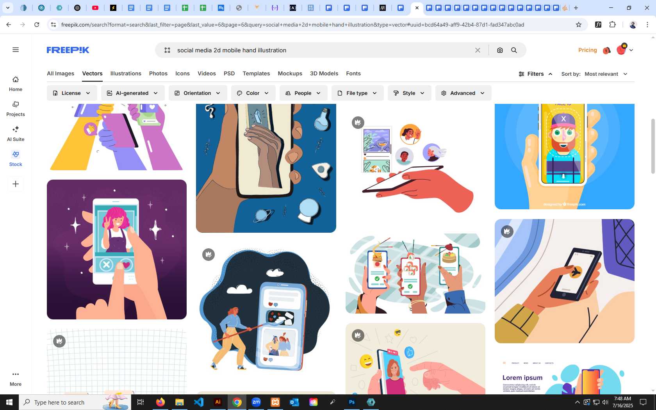Expand License filter dropdown
The width and height of the screenshot is (656, 410).
click(x=72, y=93)
